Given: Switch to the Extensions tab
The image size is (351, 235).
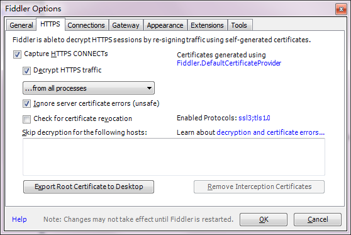Looking at the screenshot, I should click(208, 25).
